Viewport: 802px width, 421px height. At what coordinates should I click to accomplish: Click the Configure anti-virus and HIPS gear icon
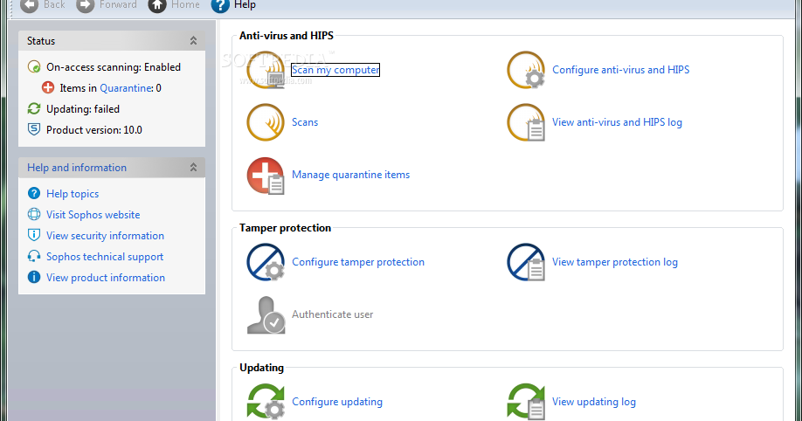(x=526, y=70)
